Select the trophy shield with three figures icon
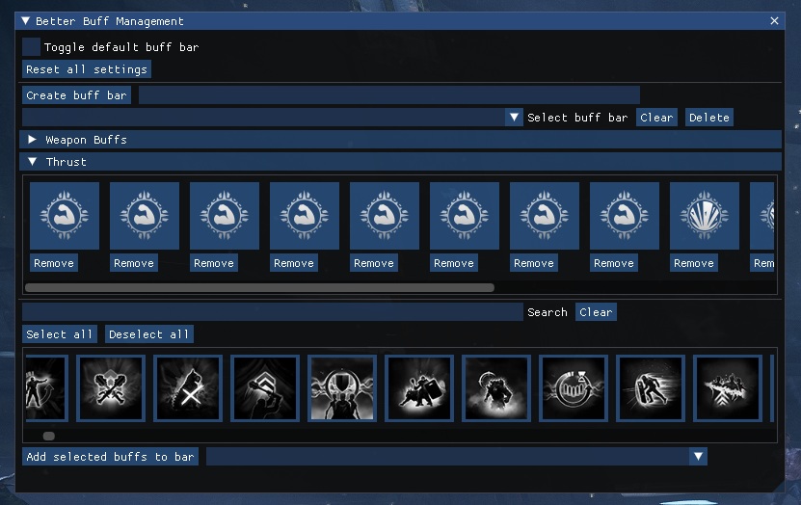The height and width of the screenshot is (505, 801). (x=342, y=388)
